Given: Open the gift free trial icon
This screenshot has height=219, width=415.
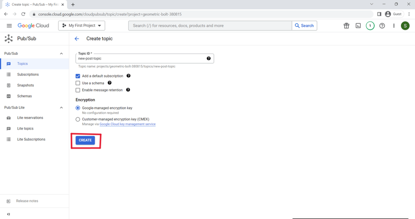Looking at the screenshot, I should tap(346, 26).
